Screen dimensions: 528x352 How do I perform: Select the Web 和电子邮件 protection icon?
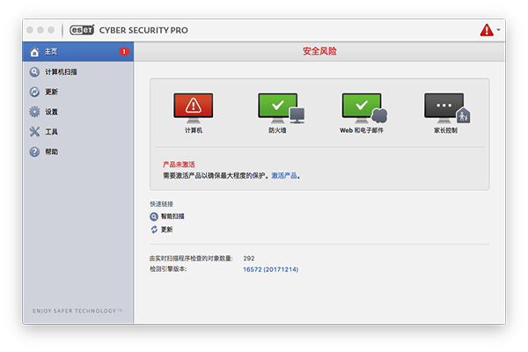pos(362,107)
